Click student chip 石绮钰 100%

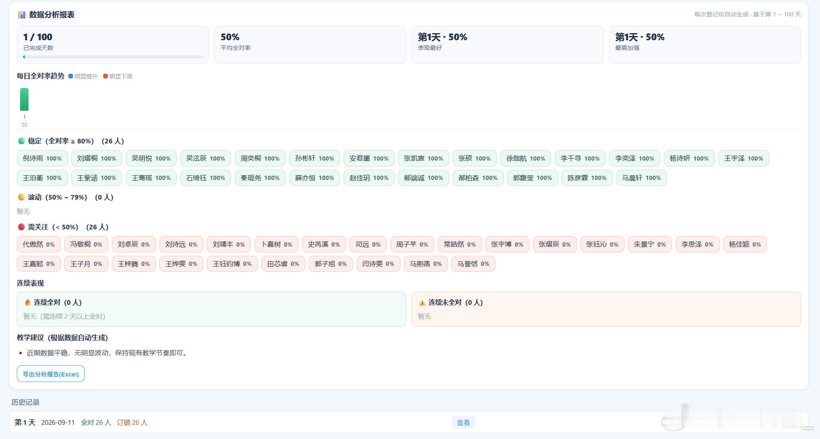(206, 178)
